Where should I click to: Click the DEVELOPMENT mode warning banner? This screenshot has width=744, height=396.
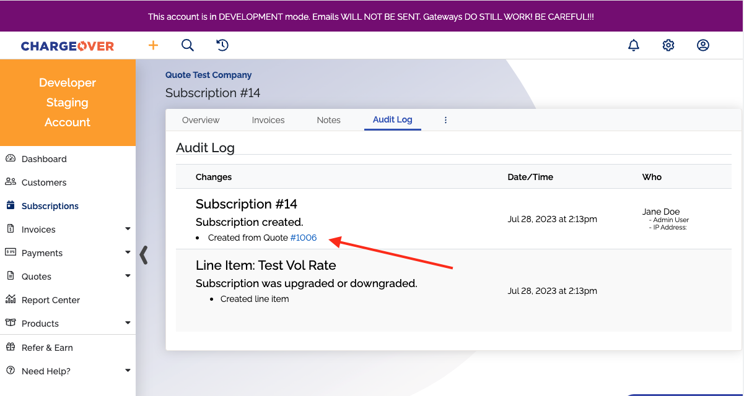point(372,17)
